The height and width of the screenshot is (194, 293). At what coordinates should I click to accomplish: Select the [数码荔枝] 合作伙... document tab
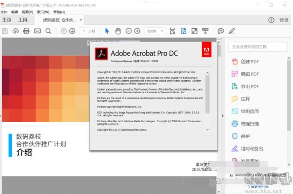point(59,20)
